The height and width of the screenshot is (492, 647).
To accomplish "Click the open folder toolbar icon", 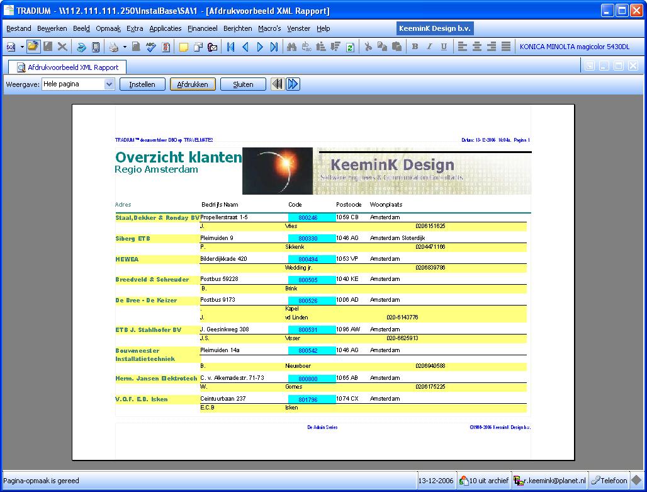I will point(33,47).
